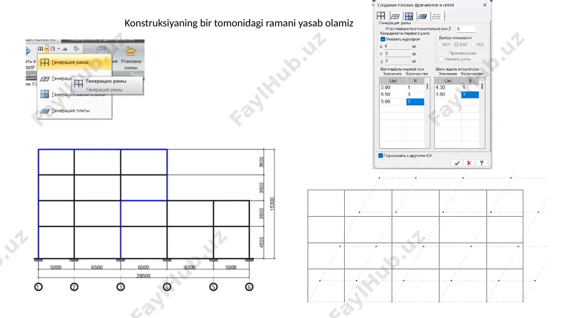Click the X coordinate input field
Viewport: 567px width, 318px height.
pos(397,46)
